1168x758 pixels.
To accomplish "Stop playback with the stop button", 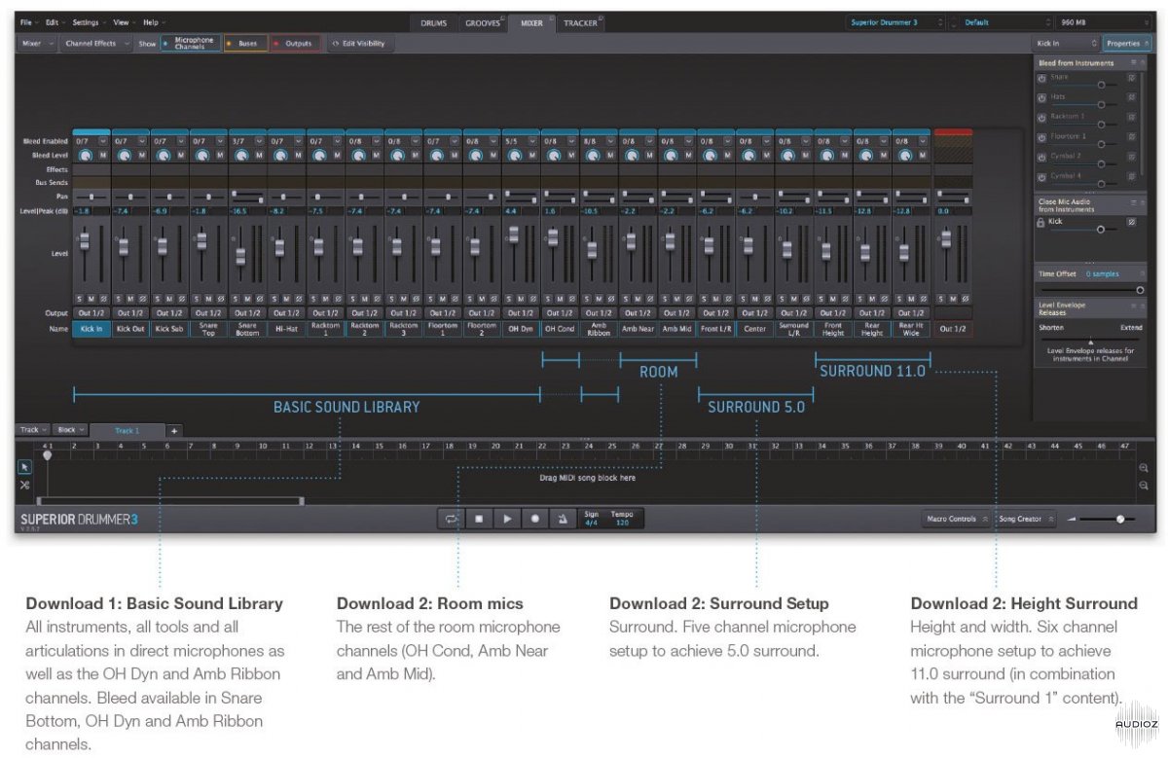I will point(479,519).
